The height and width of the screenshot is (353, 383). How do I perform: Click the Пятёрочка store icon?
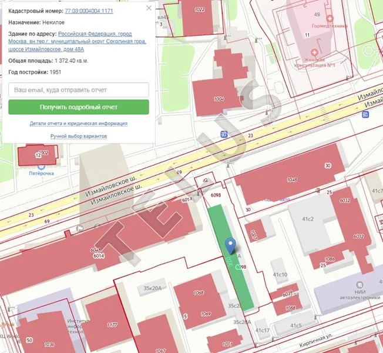(x=41, y=167)
